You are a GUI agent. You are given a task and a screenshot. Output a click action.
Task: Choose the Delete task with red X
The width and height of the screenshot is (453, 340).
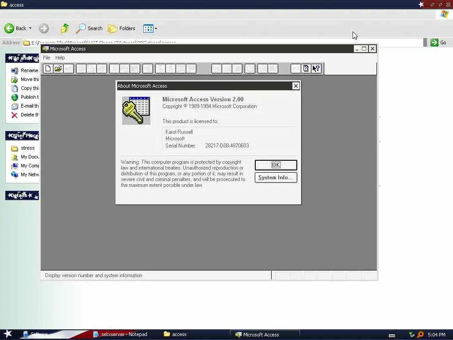[25, 115]
